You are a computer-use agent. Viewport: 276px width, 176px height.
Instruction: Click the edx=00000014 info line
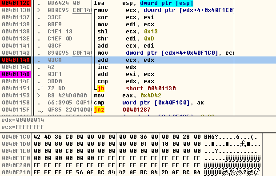(23, 120)
